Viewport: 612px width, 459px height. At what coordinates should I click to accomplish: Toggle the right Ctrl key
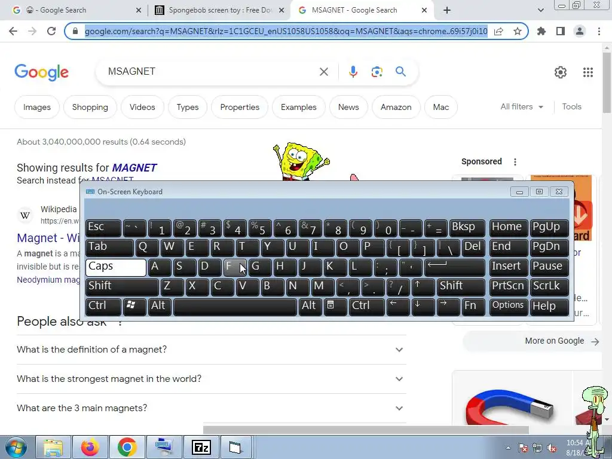click(x=366, y=306)
